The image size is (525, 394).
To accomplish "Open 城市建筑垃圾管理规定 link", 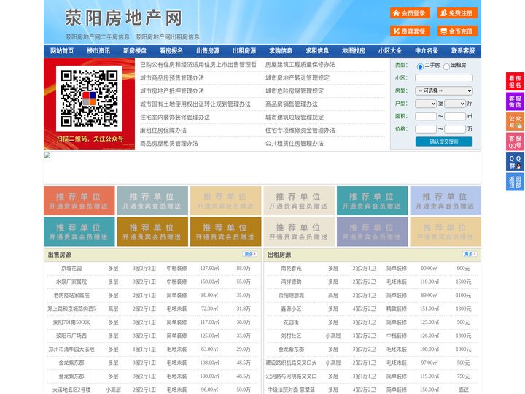I will 295,117.
